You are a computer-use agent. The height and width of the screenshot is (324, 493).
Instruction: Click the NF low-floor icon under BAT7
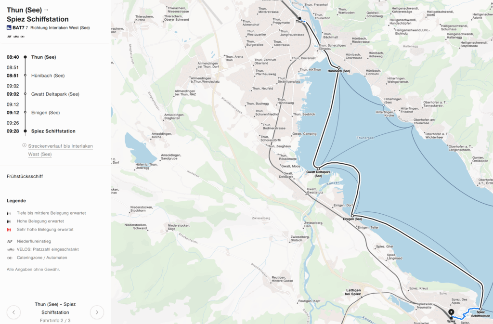(x=9, y=37)
